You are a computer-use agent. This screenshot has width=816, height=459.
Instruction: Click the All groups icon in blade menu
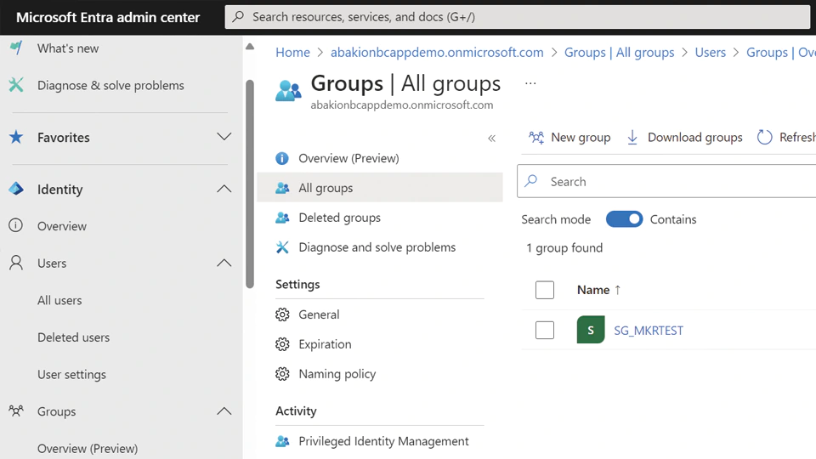pyautogui.click(x=282, y=188)
